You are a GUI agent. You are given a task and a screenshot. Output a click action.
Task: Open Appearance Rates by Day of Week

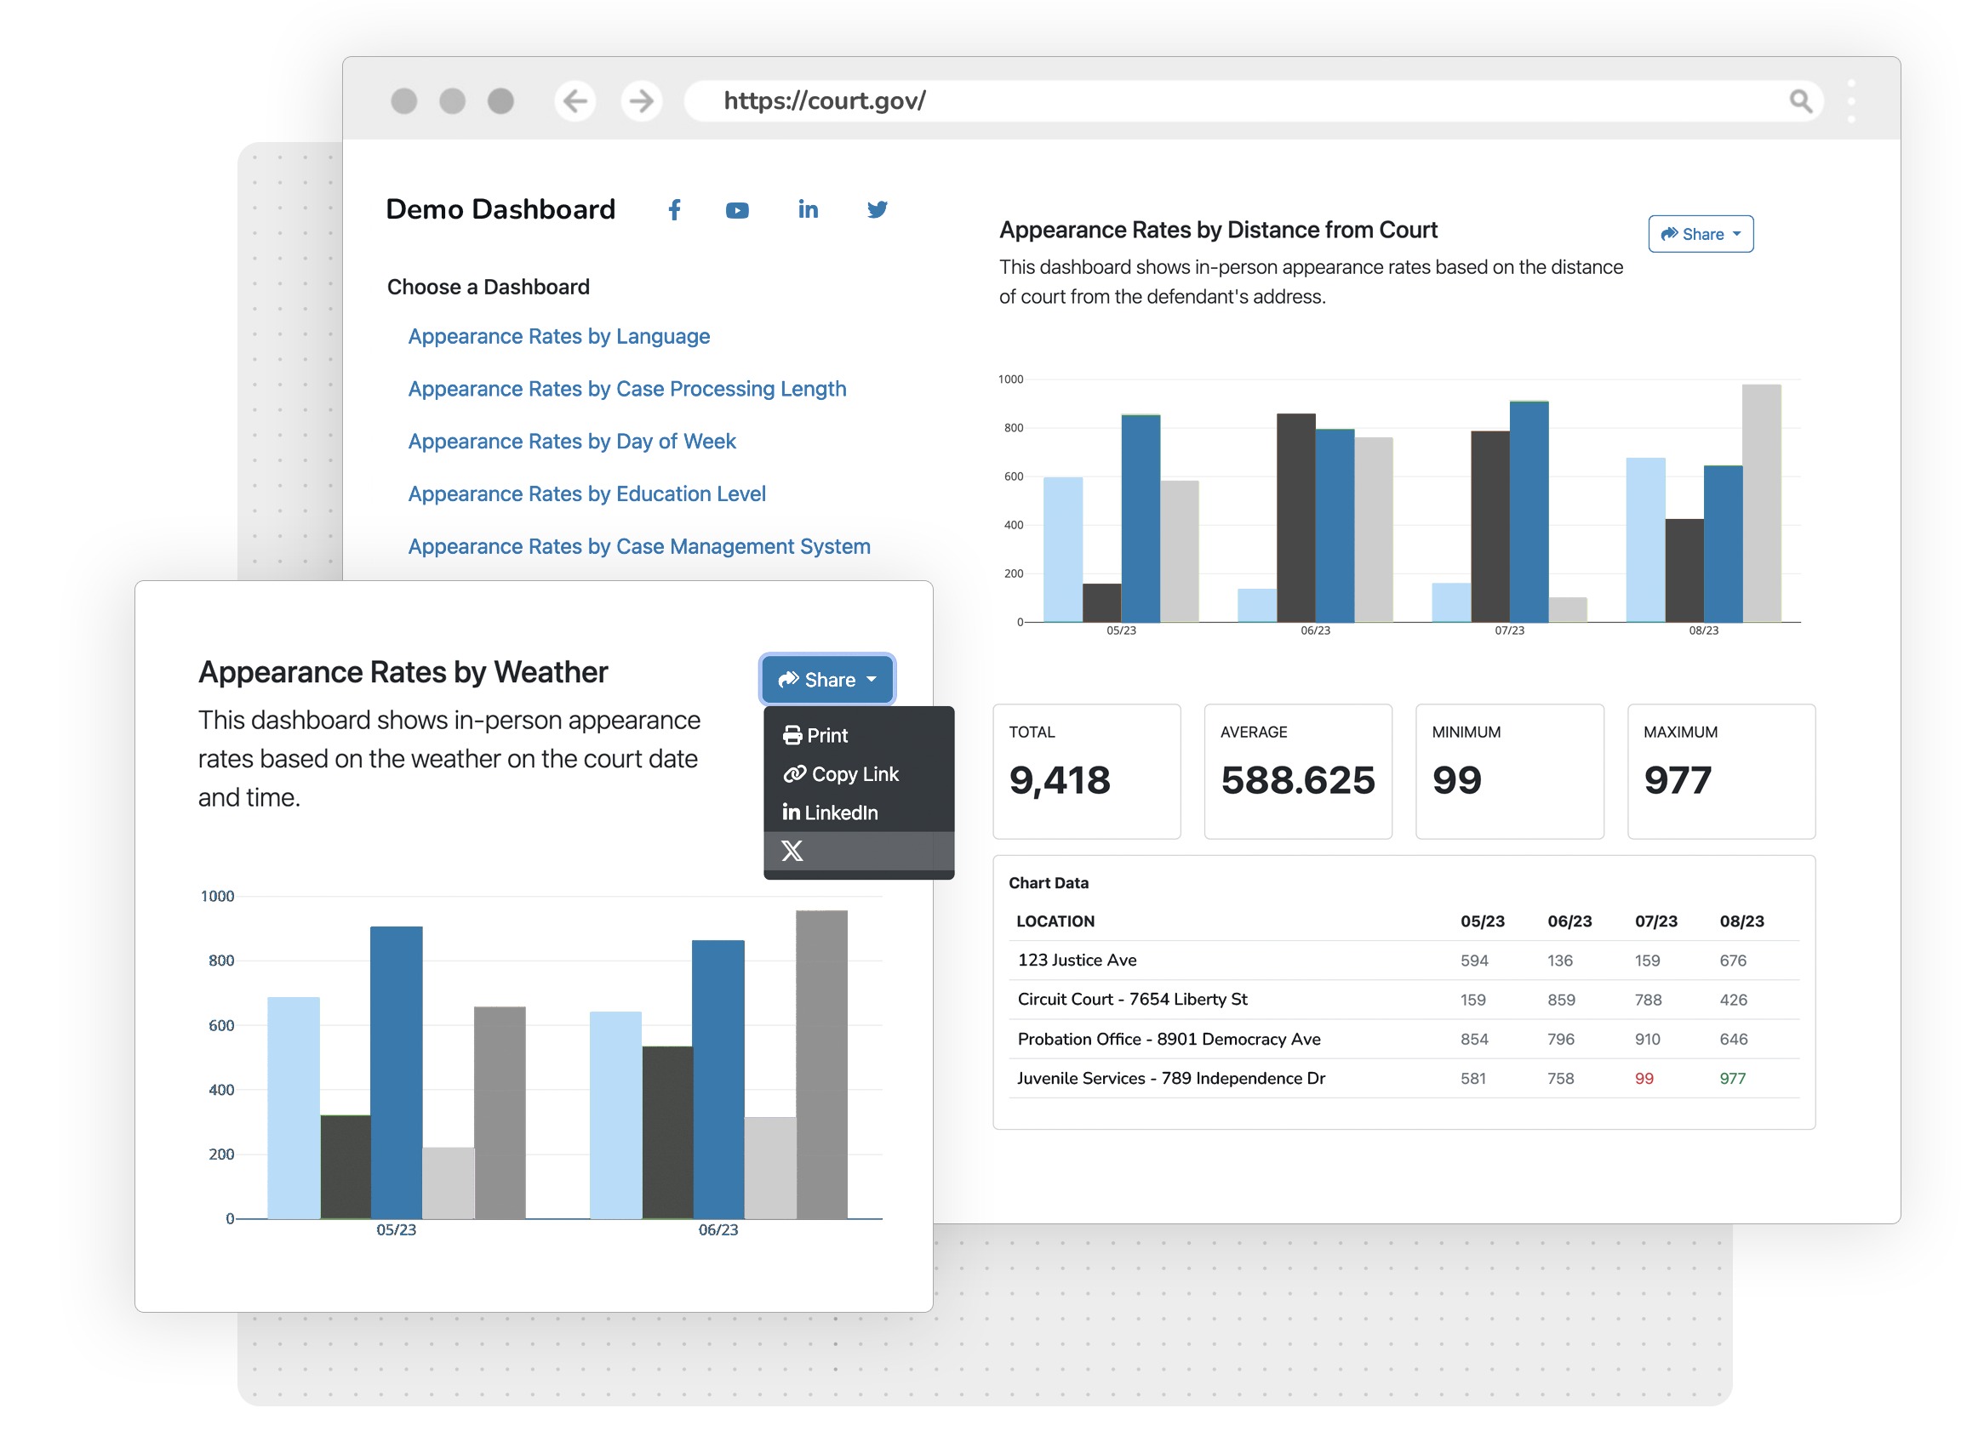click(571, 441)
